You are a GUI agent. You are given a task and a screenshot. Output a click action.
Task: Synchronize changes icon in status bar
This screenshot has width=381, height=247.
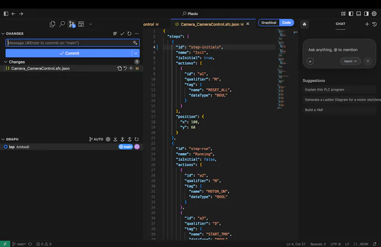(x=30, y=244)
